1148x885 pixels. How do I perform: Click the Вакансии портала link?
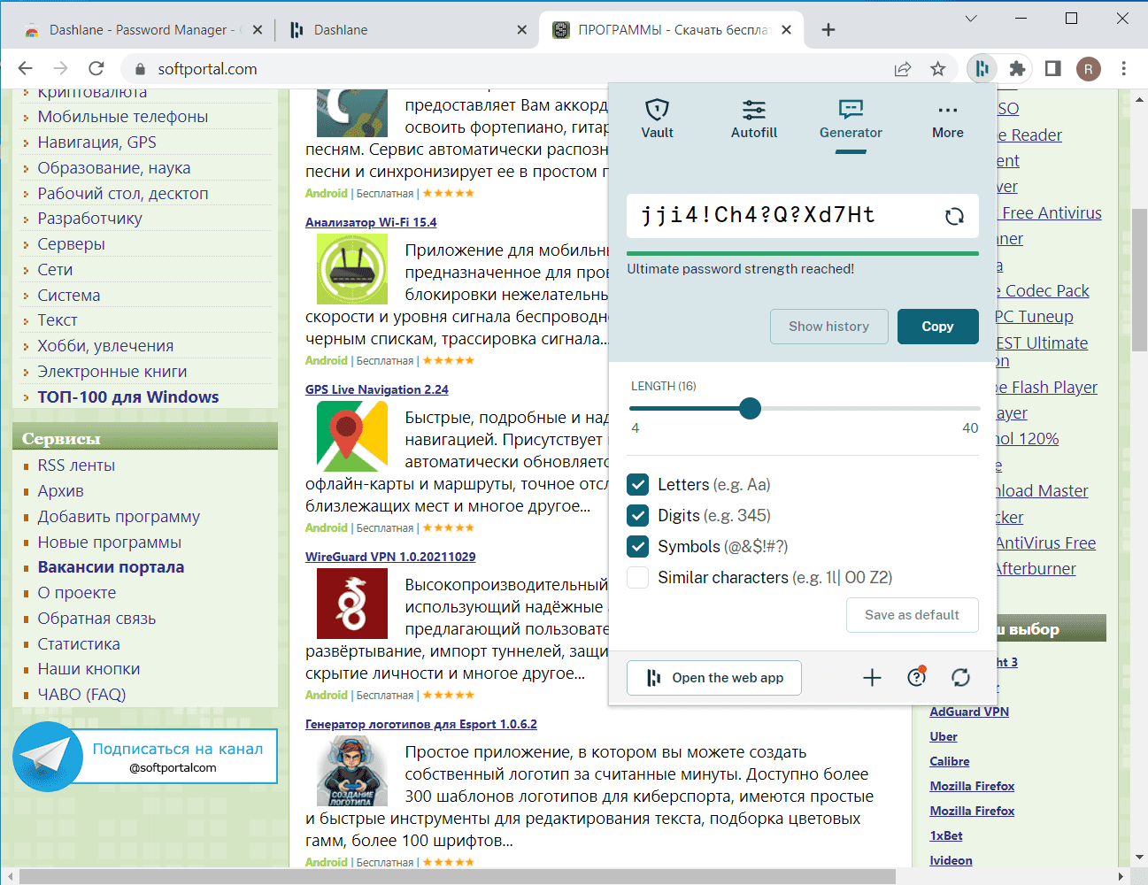click(x=111, y=567)
